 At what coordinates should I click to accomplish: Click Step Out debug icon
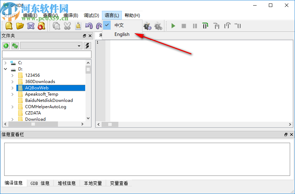pyautogui.click(x=227, y=26)
